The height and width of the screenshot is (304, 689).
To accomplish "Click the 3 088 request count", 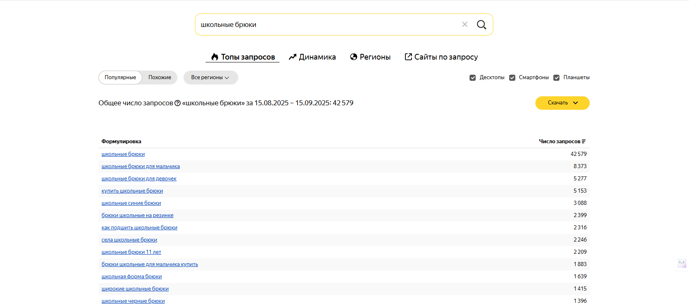I will 580,203.
